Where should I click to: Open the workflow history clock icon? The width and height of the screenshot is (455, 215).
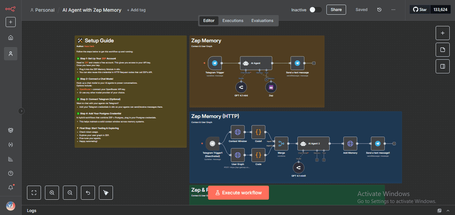(379, 10)
